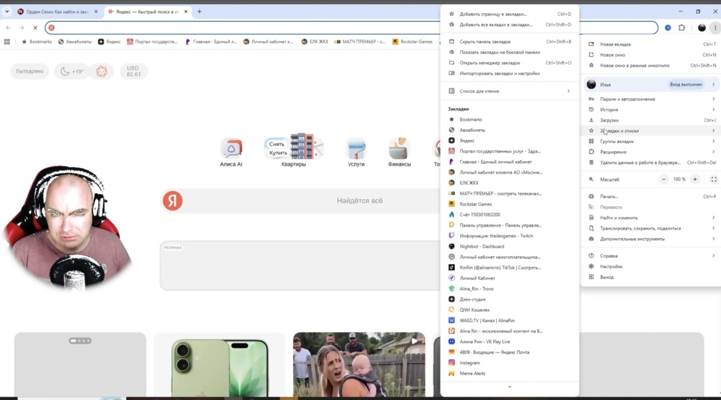Zoom in with the plus button
The image size is (721, 400).
tap(695, 179)
